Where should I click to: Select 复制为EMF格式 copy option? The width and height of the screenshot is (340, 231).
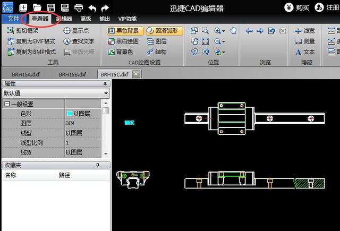(32, 41)
